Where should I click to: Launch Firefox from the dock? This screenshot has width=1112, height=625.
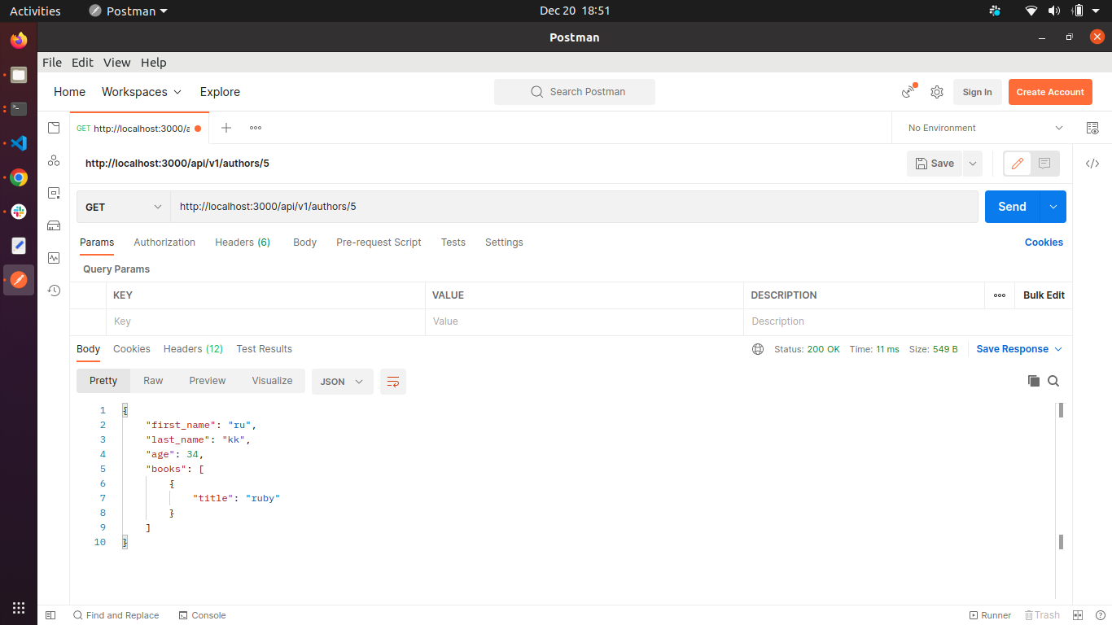(19, 40)
